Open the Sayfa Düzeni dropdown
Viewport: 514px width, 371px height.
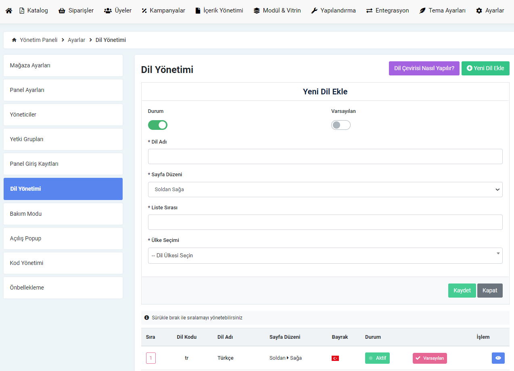point(325,190)
